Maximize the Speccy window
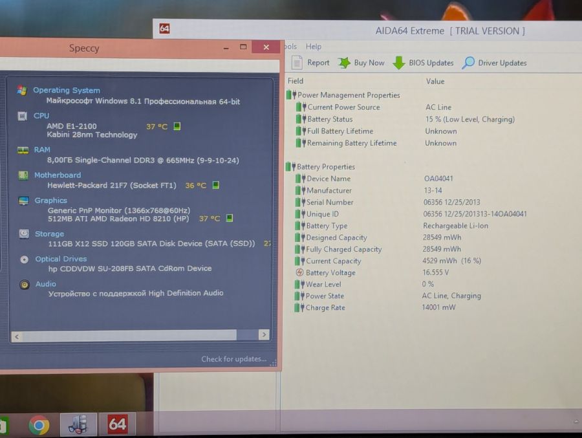 pyautogui.click(x=244, y=47)
